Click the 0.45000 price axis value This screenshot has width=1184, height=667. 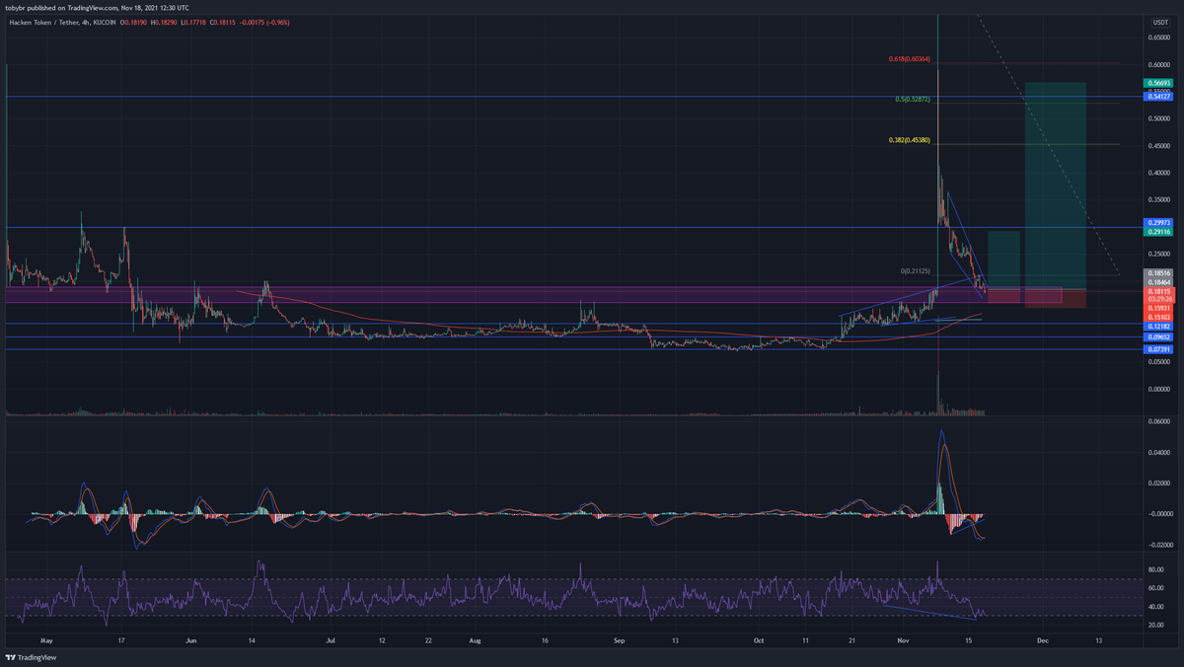[1158, 145]
